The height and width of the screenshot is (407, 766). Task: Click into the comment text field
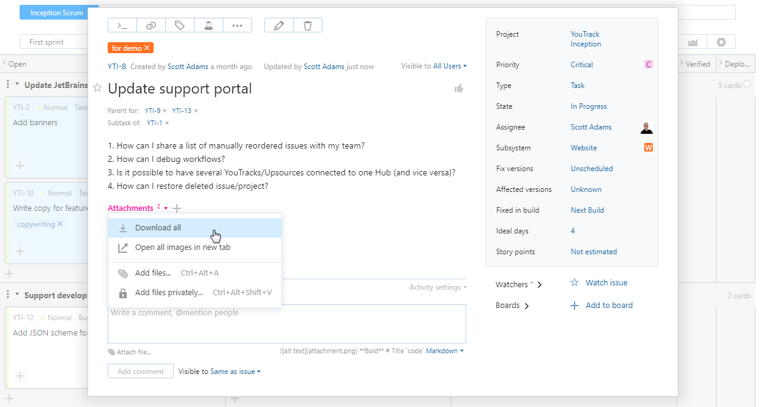tap(286, 324)
